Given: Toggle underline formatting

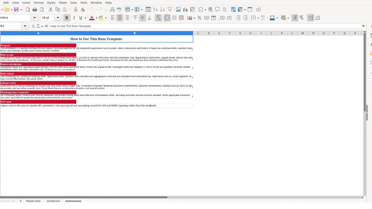Looking at the screenshot, I should tap(81, 18).
